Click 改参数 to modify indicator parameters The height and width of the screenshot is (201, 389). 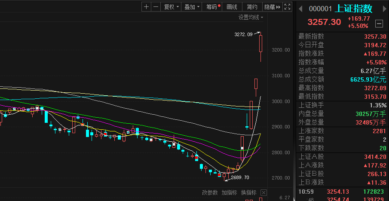(210, 192)
